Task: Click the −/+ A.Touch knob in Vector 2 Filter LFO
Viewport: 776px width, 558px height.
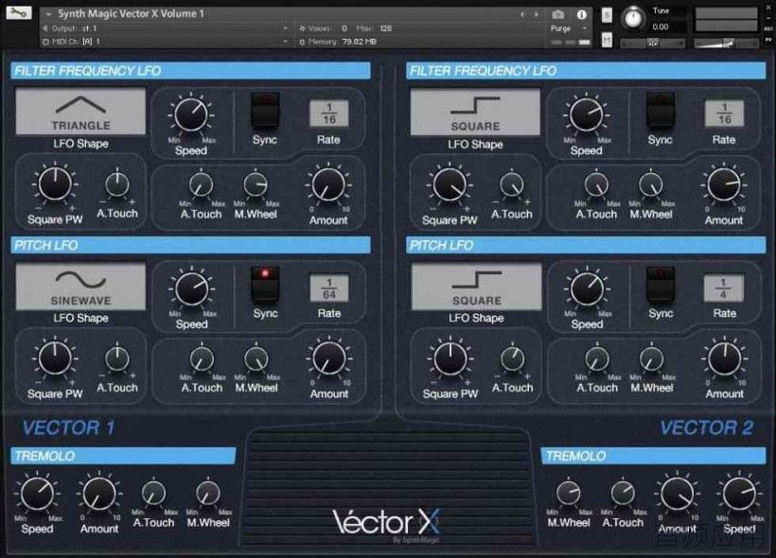Action: (x=512, y=185)
